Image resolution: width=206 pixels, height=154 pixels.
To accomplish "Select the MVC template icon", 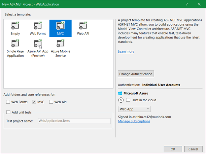I will click(60, 26).
